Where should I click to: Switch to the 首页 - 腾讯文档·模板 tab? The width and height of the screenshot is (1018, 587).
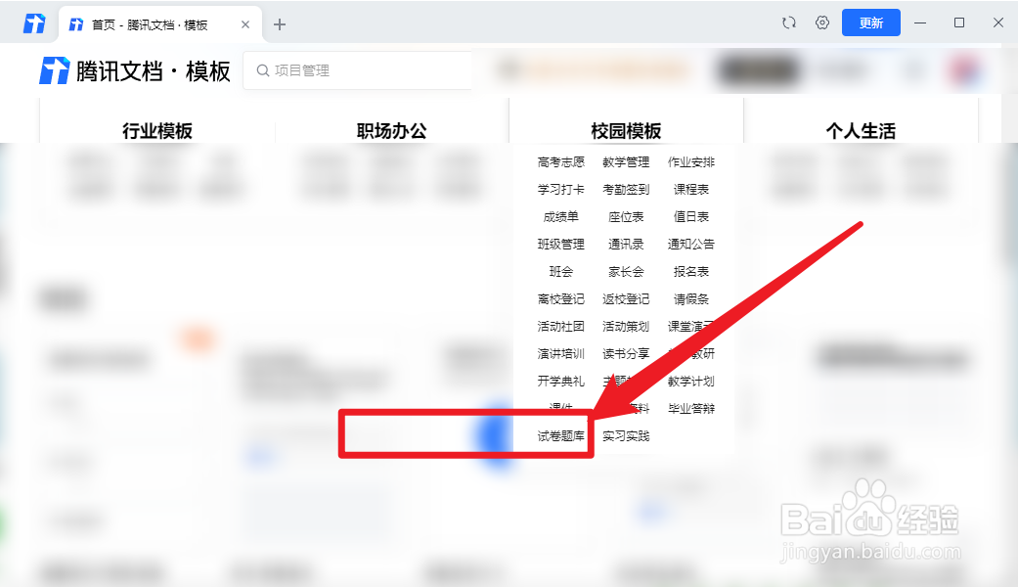[156, 23]
